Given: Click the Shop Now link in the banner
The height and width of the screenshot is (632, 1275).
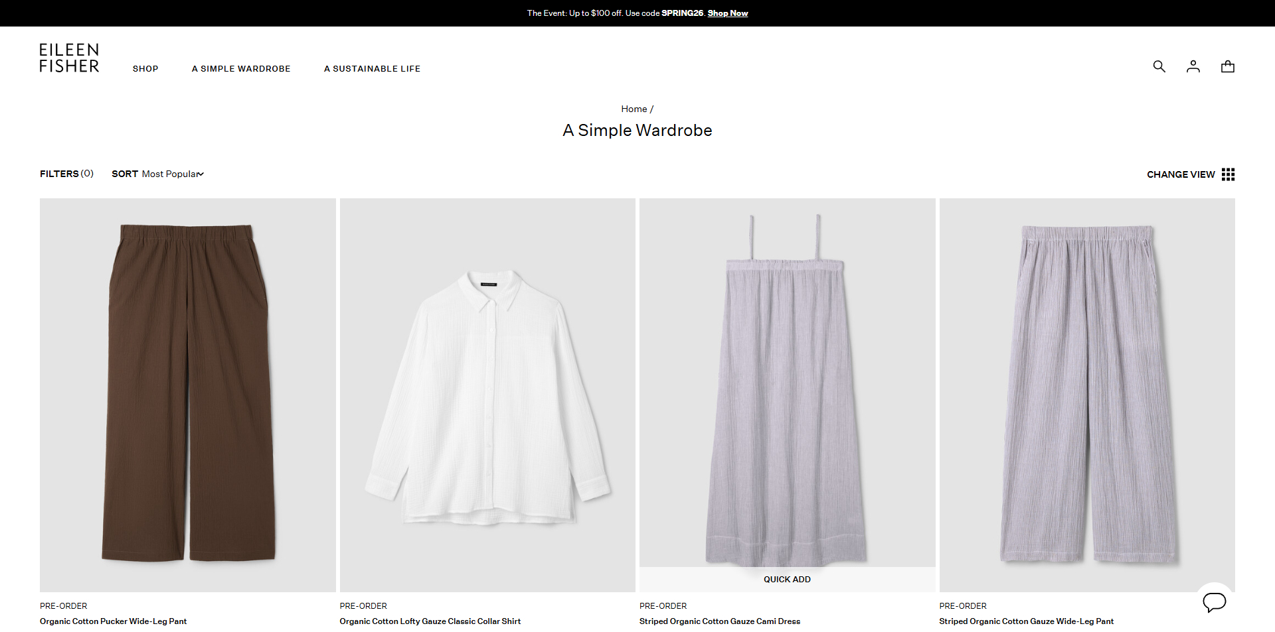Looking at the screenshot, I should tap(727, 13).
